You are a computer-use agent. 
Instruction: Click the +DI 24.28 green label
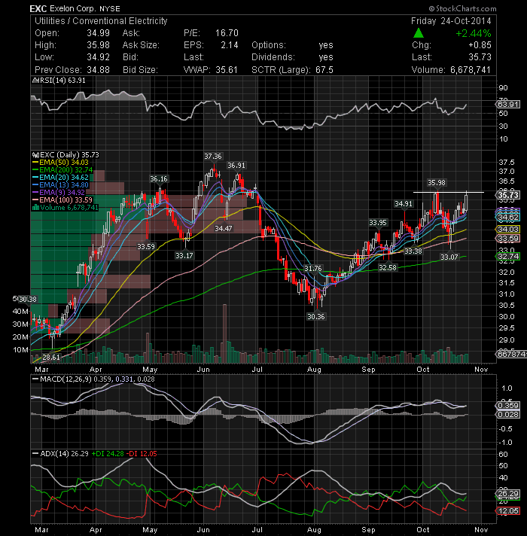tap(108, 454)
